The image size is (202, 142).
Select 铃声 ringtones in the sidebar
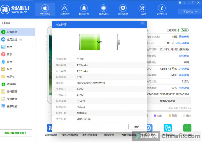point(17,62)
